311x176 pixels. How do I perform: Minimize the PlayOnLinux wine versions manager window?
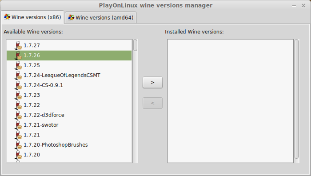294,6
